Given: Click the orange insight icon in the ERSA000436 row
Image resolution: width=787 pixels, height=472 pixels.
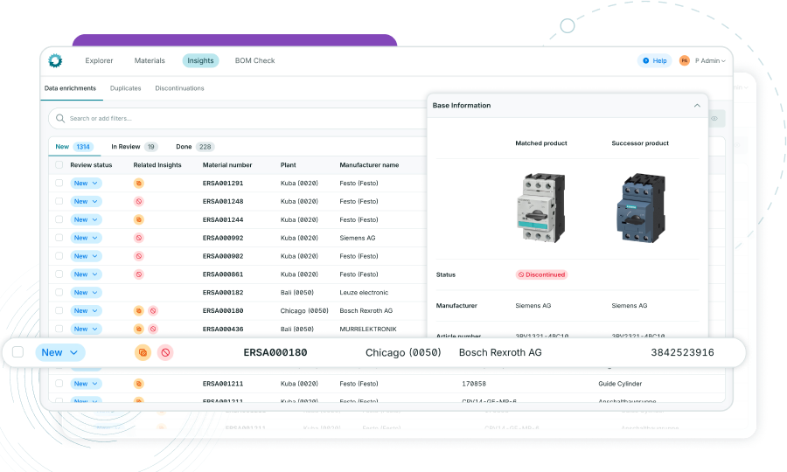Looking at the screenshot, I should (139, 329).
